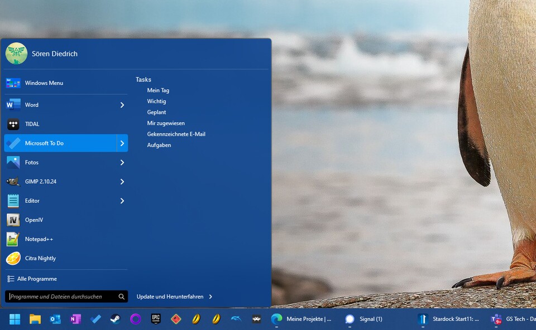Open Dolphin emulator from the taskbar
This screenshot has width=536, height=330.
(x=236, y=319)
